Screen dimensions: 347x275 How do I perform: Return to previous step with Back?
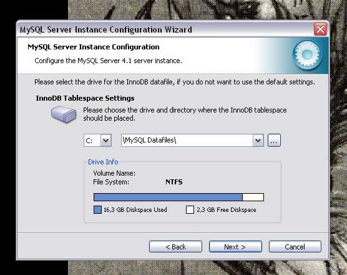[x=176, y=247]
